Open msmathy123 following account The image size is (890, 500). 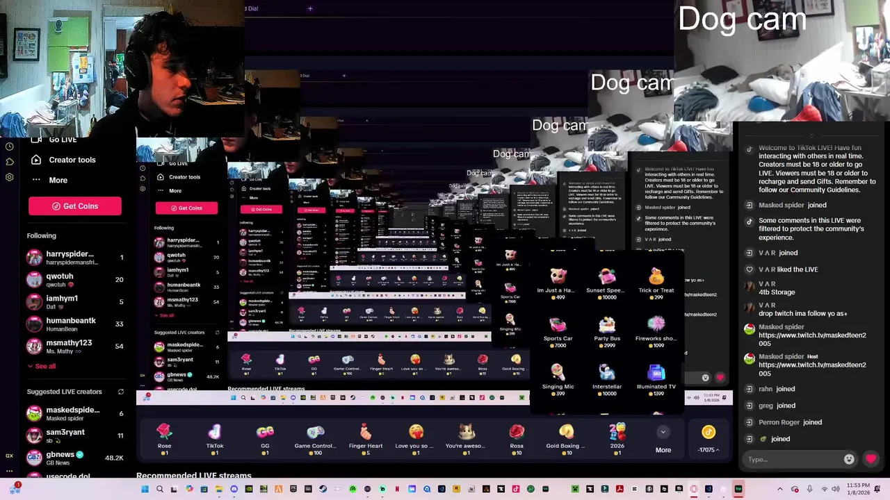coord(75,347)
